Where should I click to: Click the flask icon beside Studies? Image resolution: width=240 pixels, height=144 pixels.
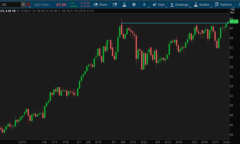click(196, 5)
